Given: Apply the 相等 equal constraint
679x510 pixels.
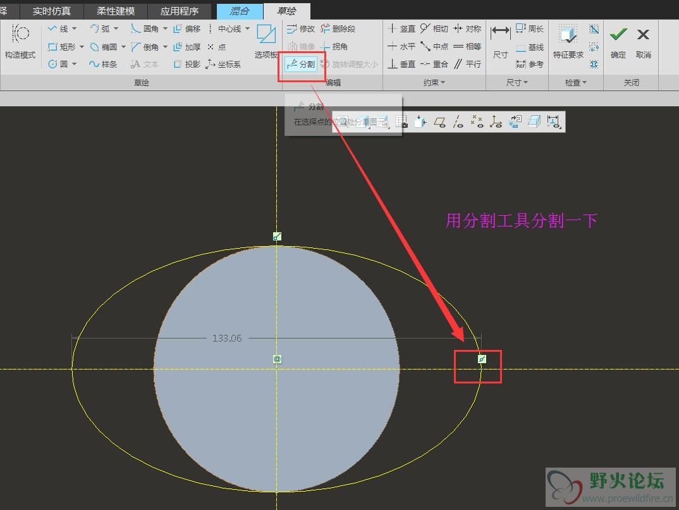Looking at the screenshot, I should (x=467, y=46).
